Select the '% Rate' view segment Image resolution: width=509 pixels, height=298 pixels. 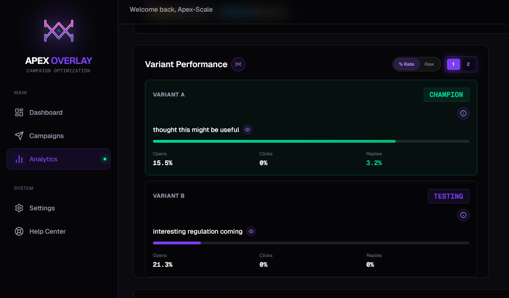[406, 64]
